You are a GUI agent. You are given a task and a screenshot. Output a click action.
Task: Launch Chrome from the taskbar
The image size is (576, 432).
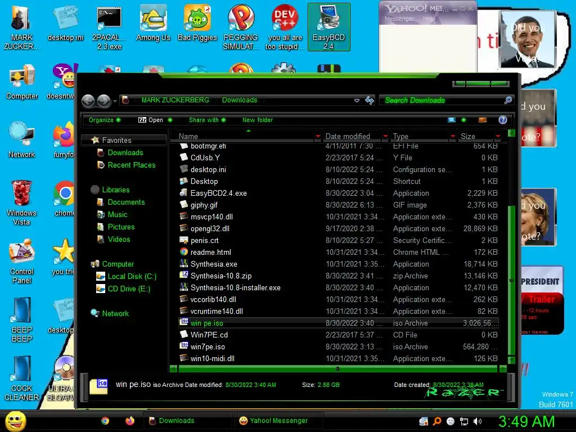(105, 421)
